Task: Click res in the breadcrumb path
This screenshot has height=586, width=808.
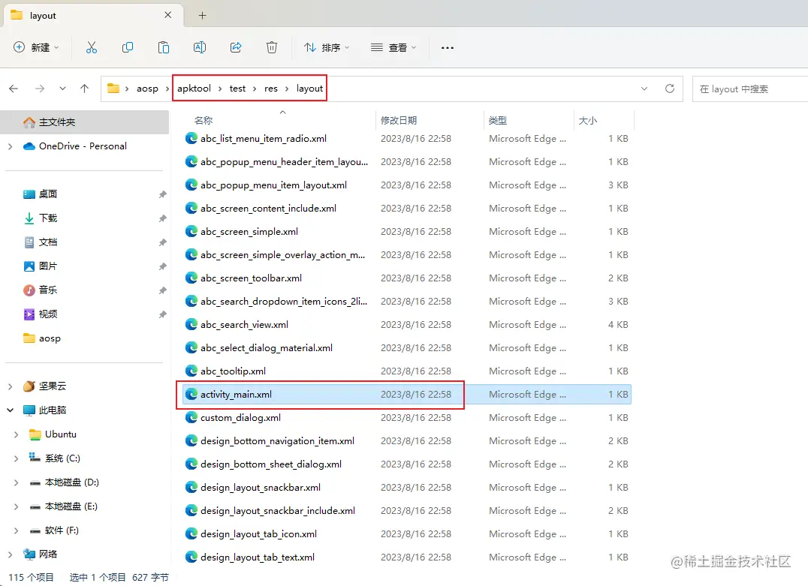Action: point(271,89)
